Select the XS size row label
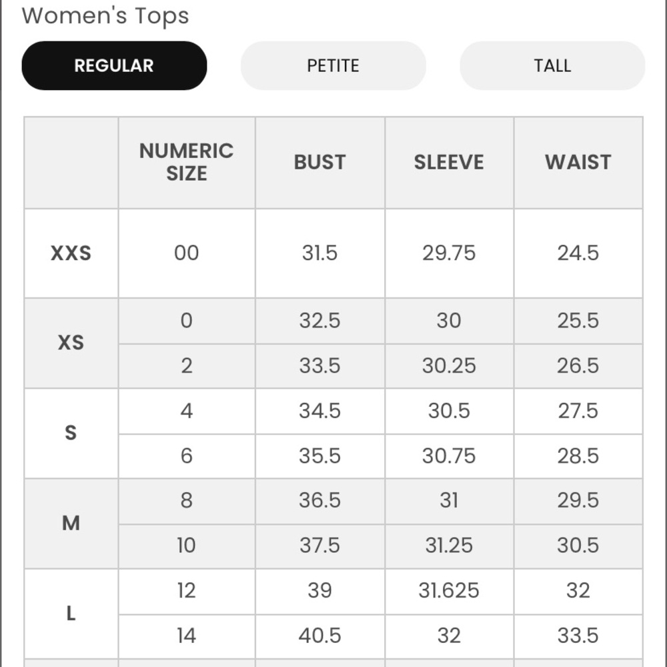This screenshot has height=667, width=667. point(71,343)
